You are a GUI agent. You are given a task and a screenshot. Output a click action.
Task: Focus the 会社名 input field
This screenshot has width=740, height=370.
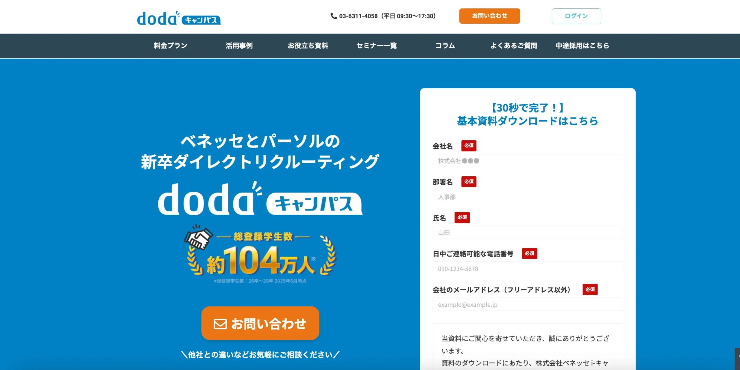tap(527, 161)
